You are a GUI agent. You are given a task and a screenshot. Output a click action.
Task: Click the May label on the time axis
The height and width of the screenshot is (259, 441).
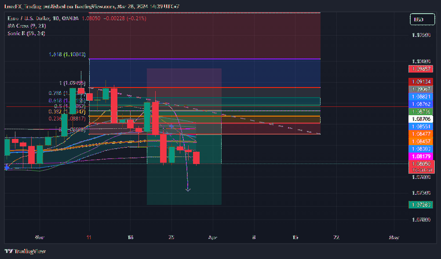(x=394, y=237)
